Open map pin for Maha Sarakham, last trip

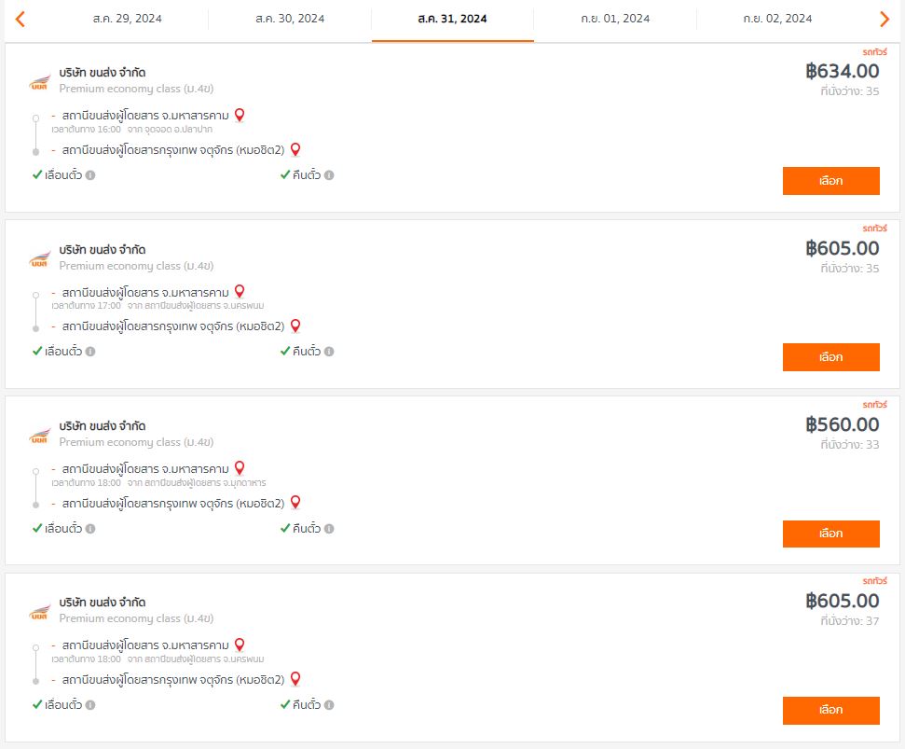click(x=240, y=645)
